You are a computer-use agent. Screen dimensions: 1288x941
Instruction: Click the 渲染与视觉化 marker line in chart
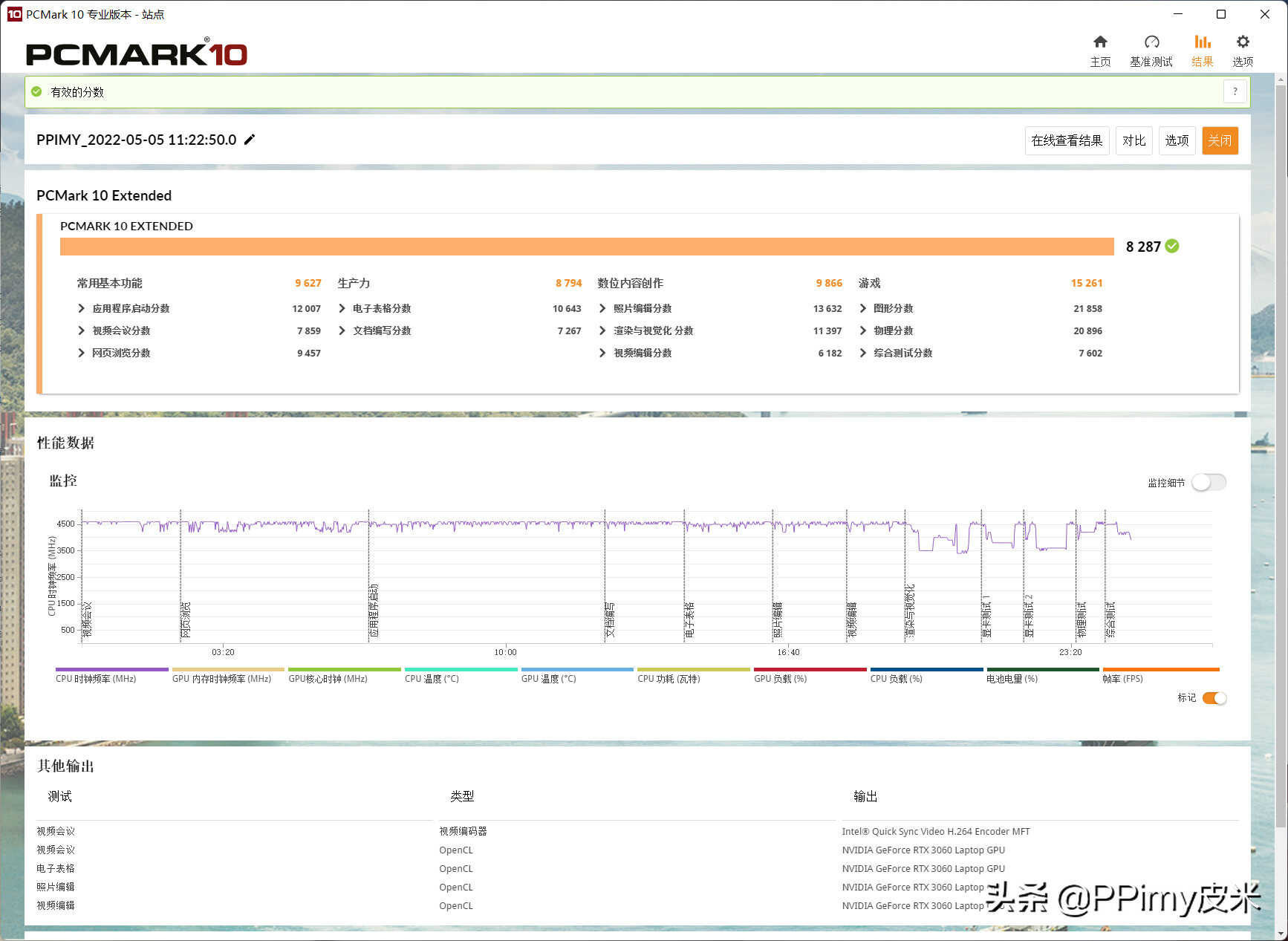(x=905, y=576)
